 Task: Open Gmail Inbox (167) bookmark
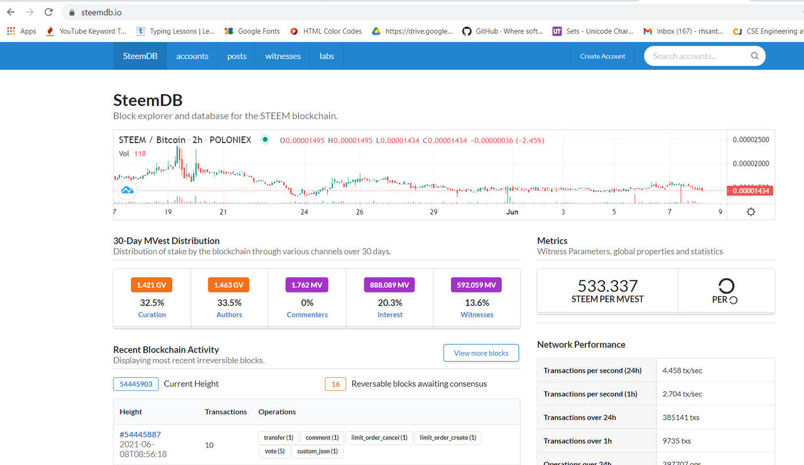click(x=683, y=31)
